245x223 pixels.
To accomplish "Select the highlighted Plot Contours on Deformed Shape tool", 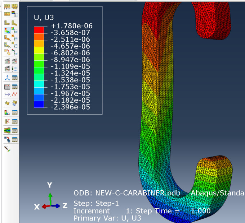I will tap(7, 30).
